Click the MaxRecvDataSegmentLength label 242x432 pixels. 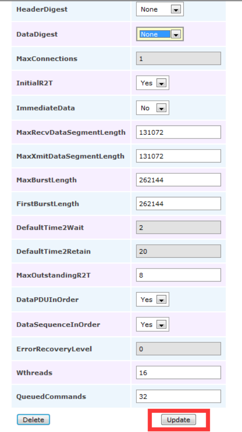coord(71,132)
